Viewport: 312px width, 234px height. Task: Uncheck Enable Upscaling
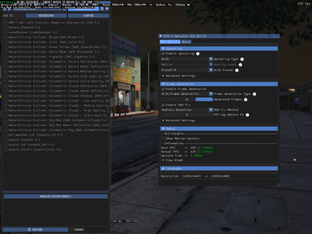[x=163, y=54]
